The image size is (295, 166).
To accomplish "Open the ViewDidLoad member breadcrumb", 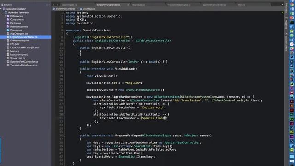I will 88,9.
